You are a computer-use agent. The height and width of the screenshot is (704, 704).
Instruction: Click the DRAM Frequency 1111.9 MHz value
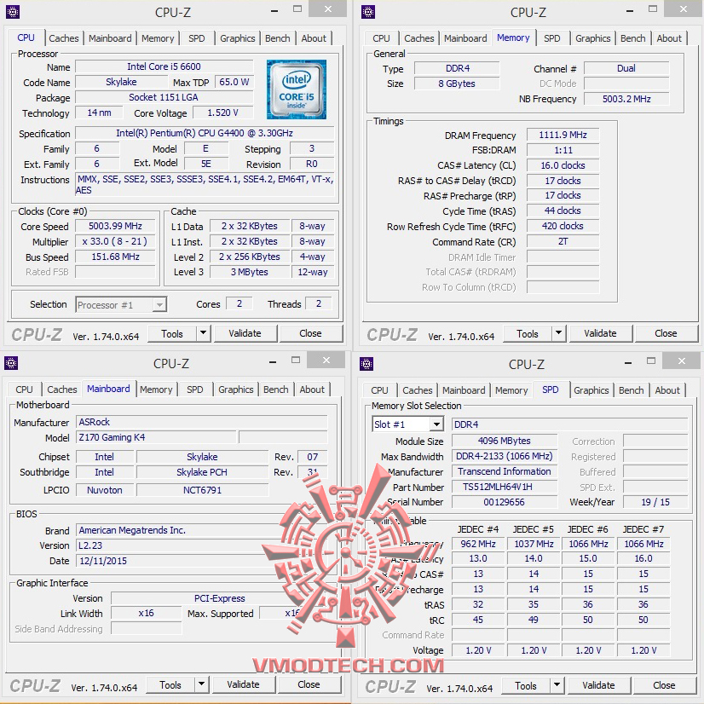click(x=563, y=135)
